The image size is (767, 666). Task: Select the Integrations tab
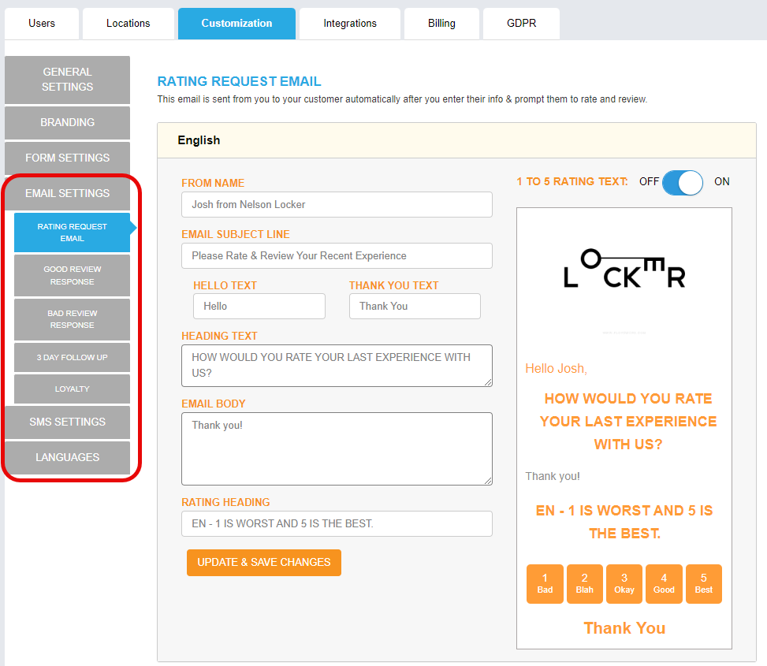click(x=349, y=24)
